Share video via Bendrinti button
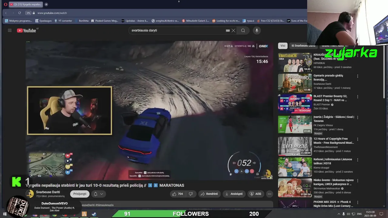The height and width of the screenshot is (218, 388). (209, 194)
